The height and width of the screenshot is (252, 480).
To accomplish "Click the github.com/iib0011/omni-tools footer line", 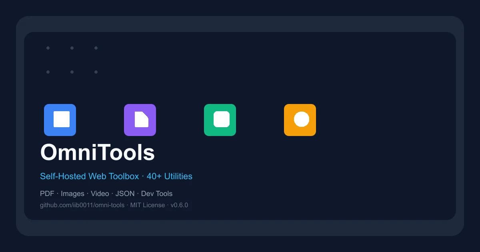I will coord(114,205).
